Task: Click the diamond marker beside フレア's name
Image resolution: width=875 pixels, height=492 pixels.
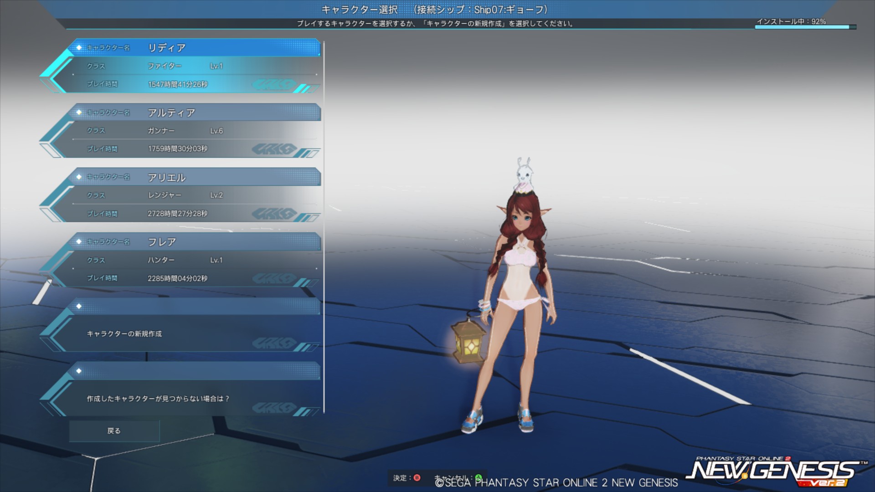Action: click(79, 241)
